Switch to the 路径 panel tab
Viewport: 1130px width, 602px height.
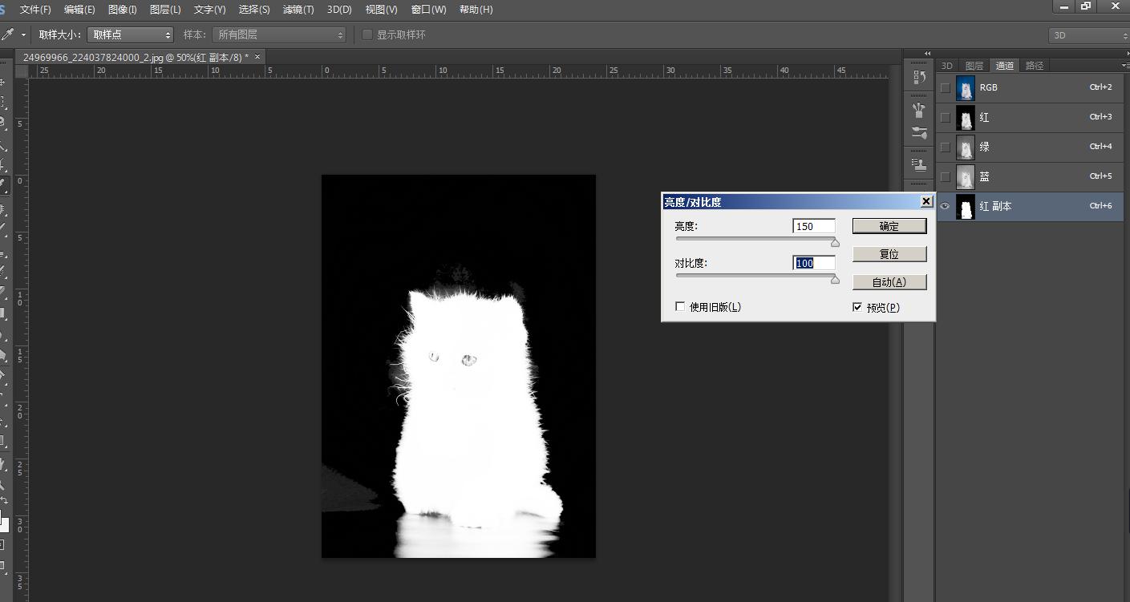point(1035,66)
